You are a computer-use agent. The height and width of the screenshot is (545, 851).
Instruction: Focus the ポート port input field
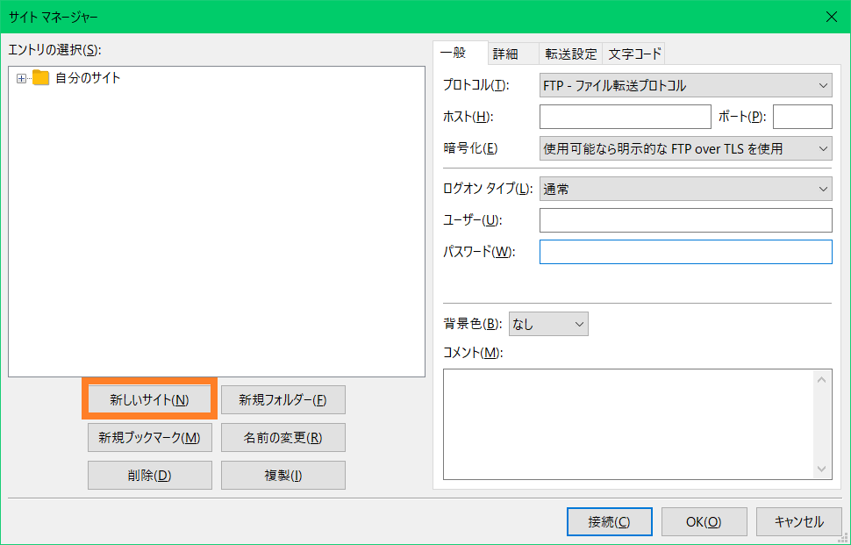tap(802, 117)
